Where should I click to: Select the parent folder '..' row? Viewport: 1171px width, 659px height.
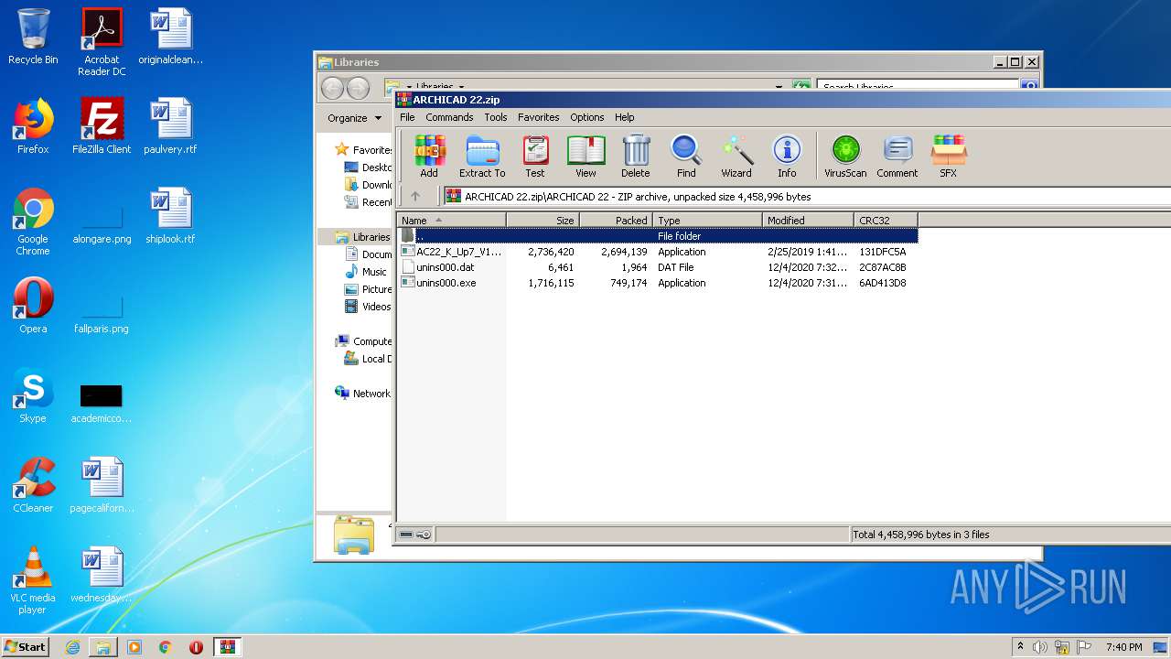coord(658,236)
